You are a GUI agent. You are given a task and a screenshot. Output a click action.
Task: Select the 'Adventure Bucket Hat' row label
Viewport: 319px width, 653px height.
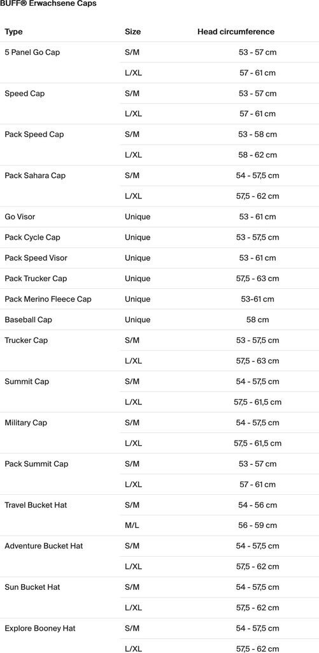[44, 546]
